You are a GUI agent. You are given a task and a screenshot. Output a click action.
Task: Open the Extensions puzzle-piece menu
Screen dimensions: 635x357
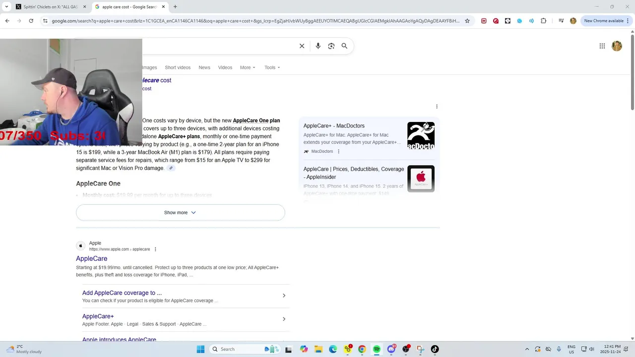click(544, 21)
